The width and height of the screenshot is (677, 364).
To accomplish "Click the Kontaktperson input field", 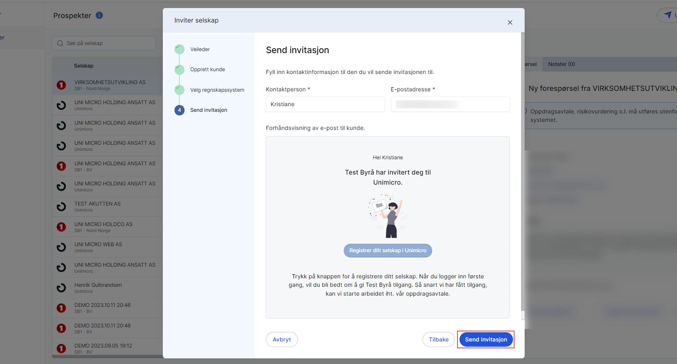I will coord(325,104).
